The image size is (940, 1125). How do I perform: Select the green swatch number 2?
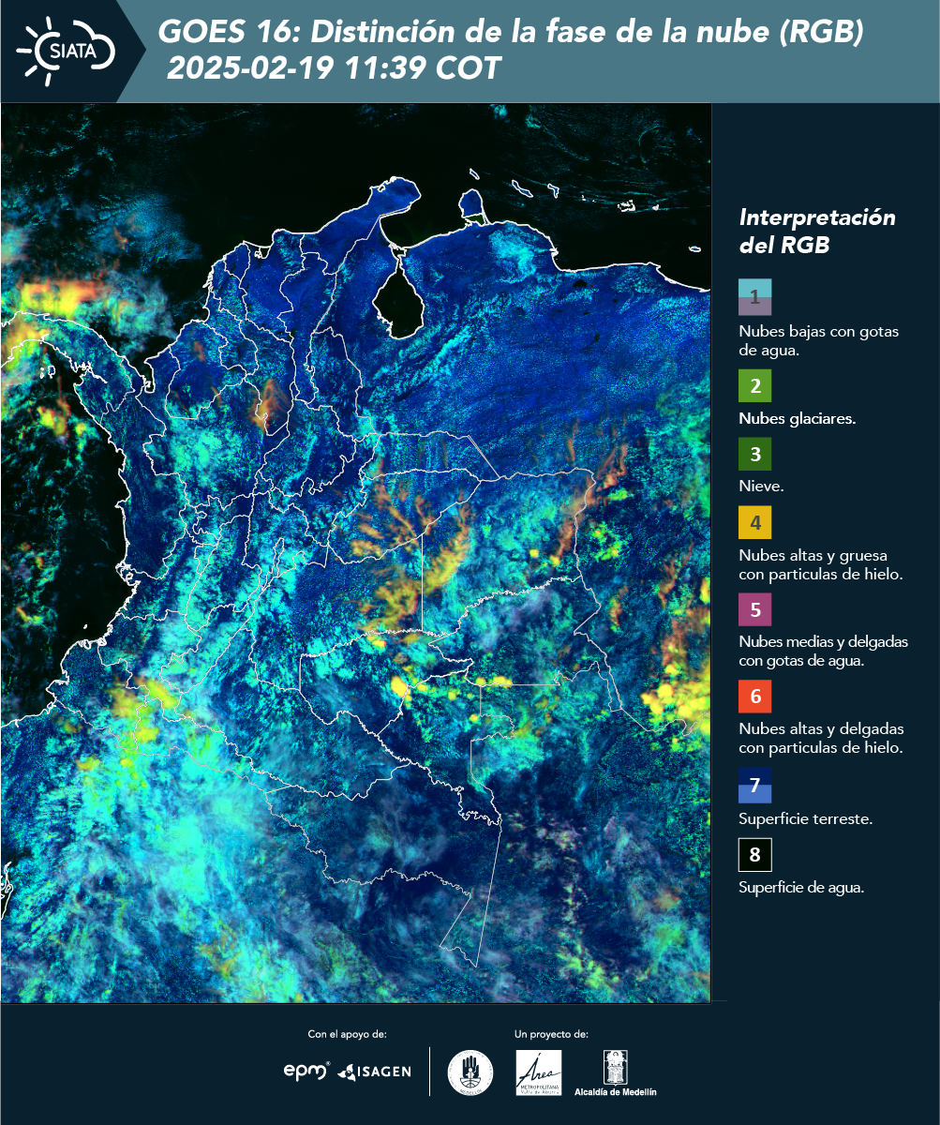pyautogui.click(x=755, y=386)
